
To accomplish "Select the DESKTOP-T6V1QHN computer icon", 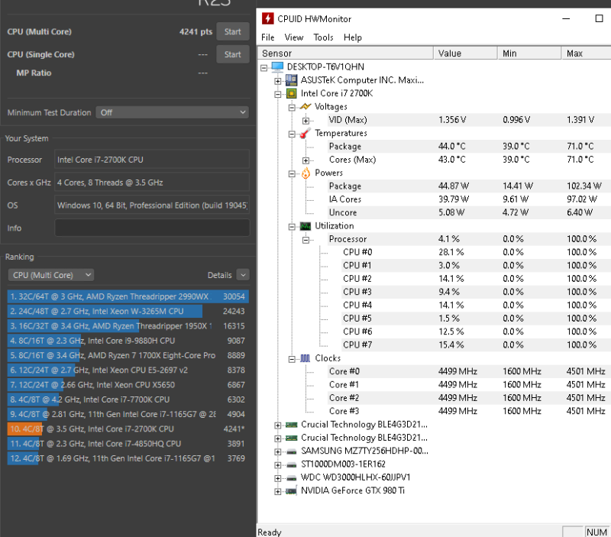I will point(277,66).
